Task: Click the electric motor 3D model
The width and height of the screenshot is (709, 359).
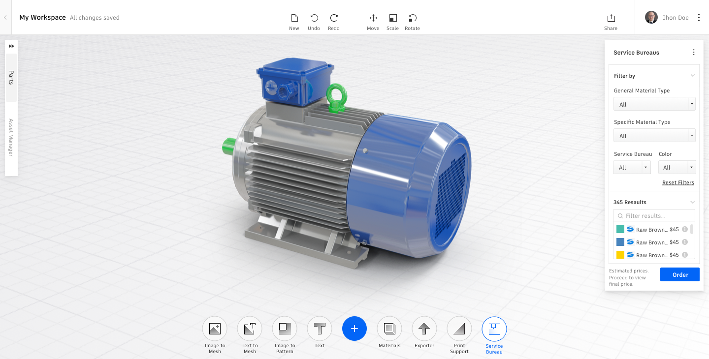Action: (x=347, y=162)
